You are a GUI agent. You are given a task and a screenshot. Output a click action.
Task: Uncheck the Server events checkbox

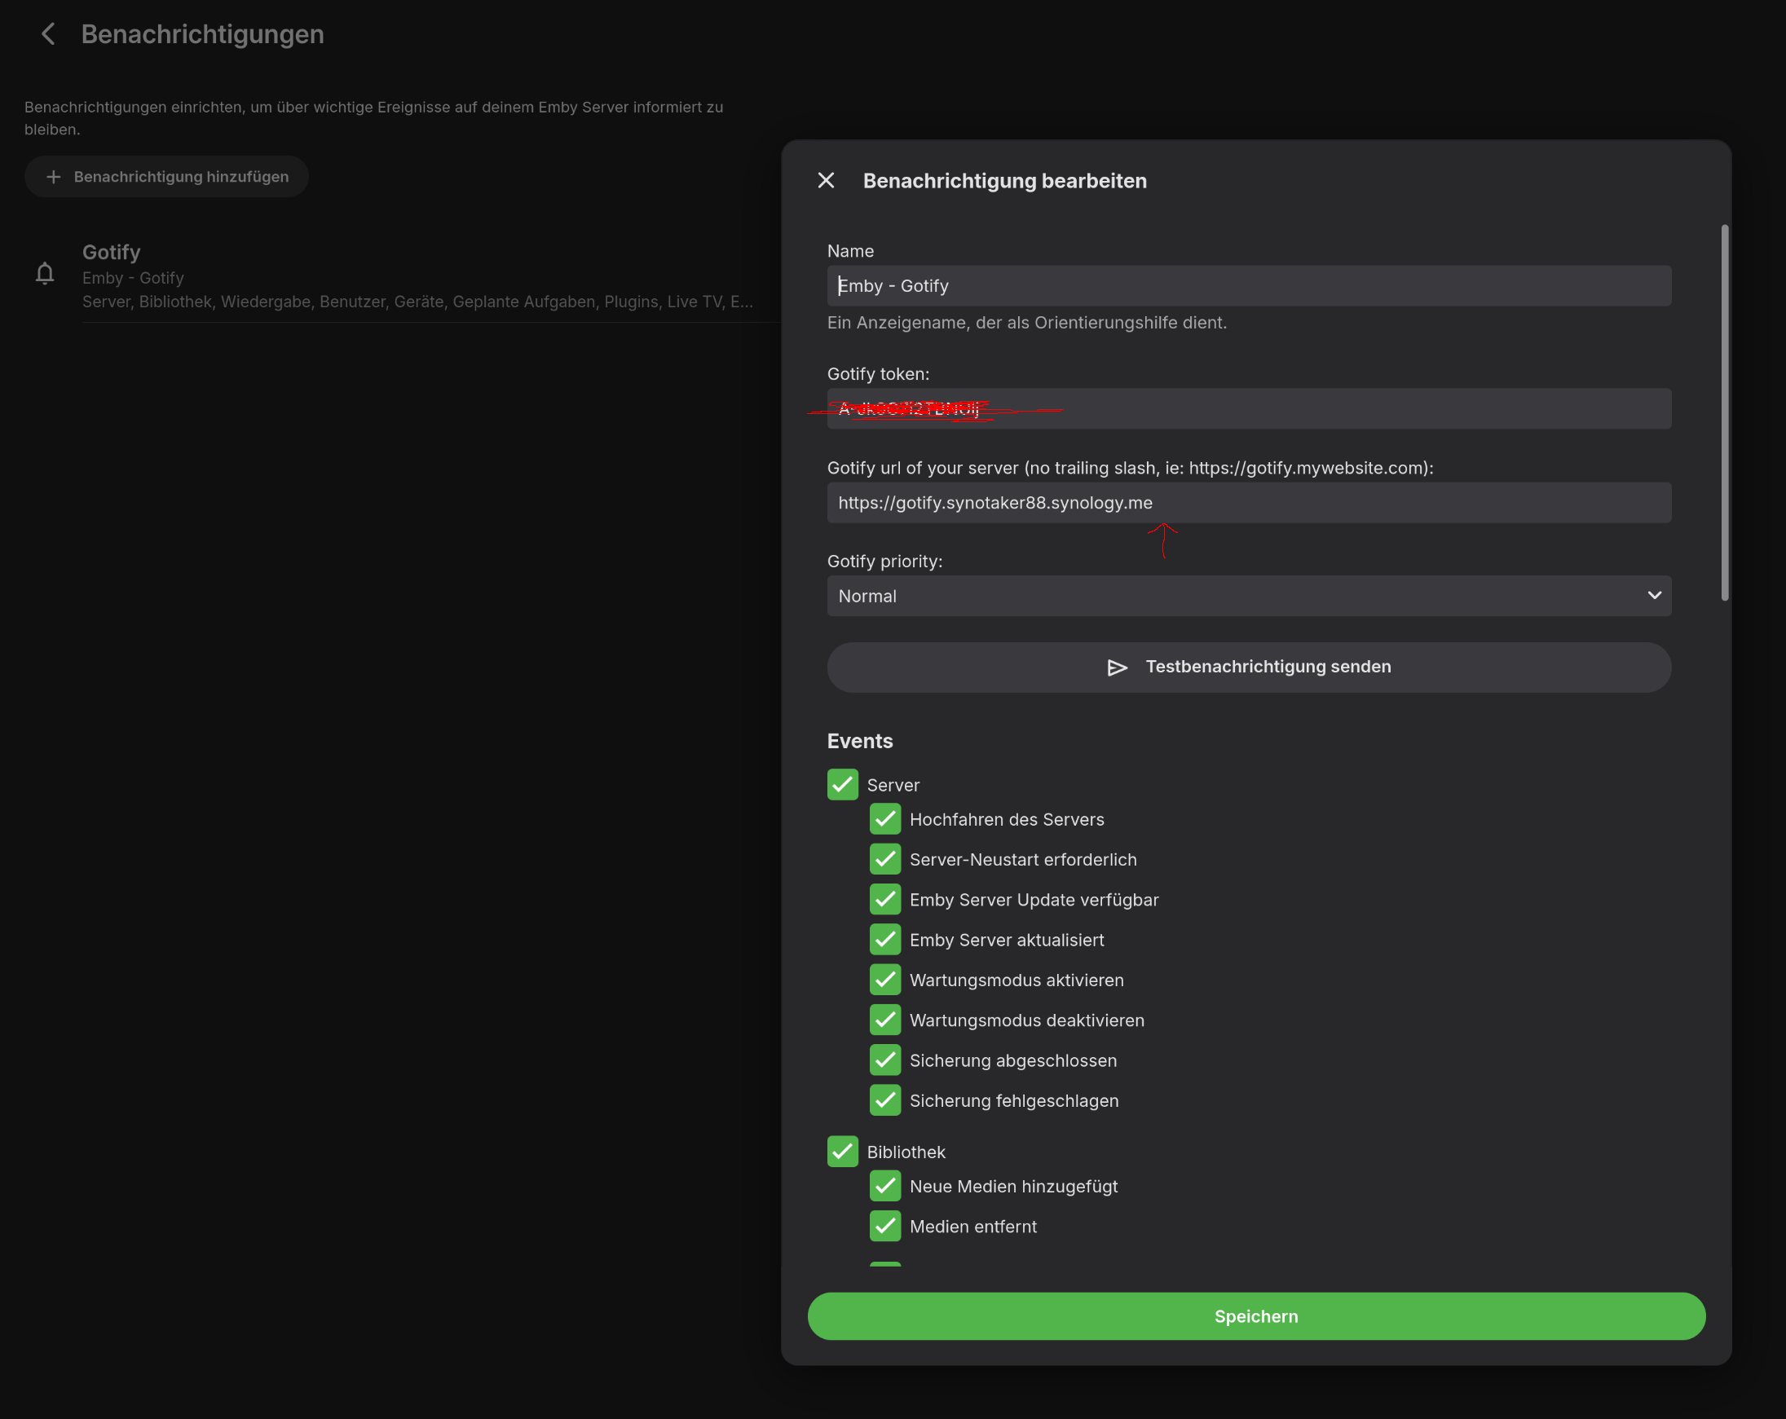[843, 784]
